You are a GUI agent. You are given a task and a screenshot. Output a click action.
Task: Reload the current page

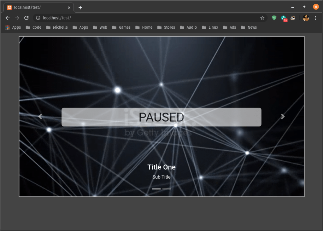(x=26, y=18)
